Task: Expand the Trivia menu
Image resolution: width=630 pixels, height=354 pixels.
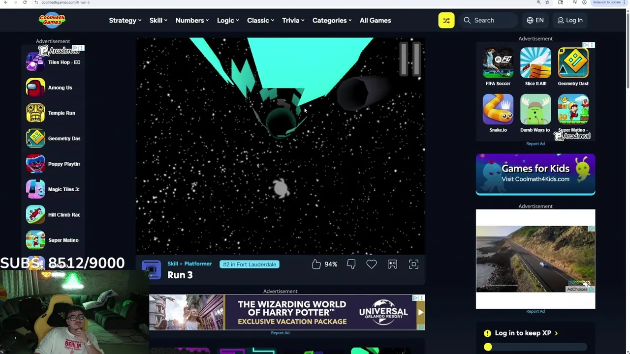Action: [293, 20]
